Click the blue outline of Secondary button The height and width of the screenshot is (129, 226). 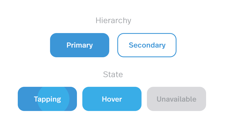point(147,34)
